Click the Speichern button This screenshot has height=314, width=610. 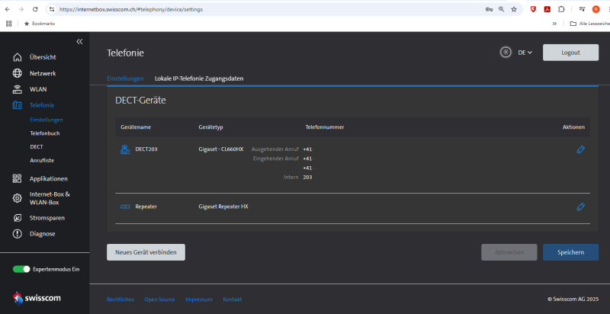tap(570, 252)
